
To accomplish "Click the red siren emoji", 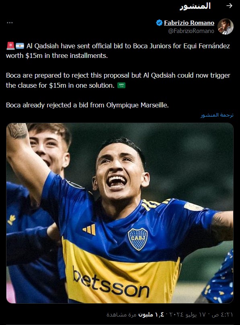I will coord(10,46).
